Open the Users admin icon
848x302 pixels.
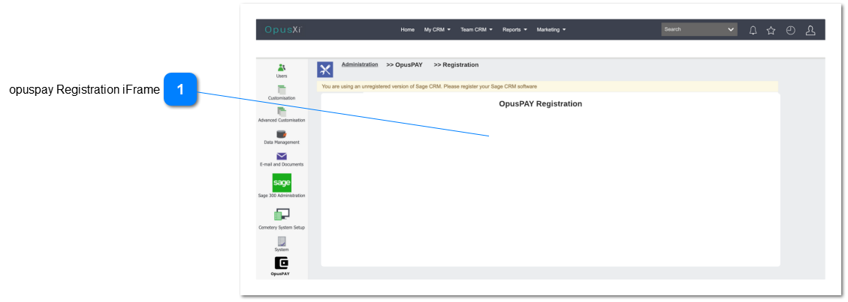(x=282, y=68)
